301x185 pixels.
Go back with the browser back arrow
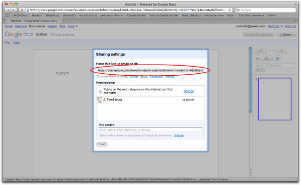8,10
